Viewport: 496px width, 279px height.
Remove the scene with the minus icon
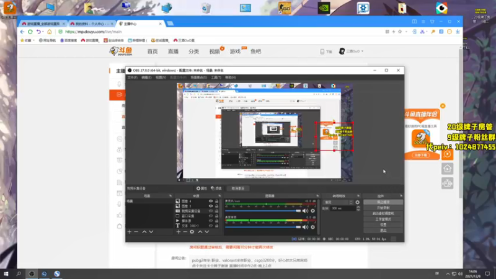point(136,232)
